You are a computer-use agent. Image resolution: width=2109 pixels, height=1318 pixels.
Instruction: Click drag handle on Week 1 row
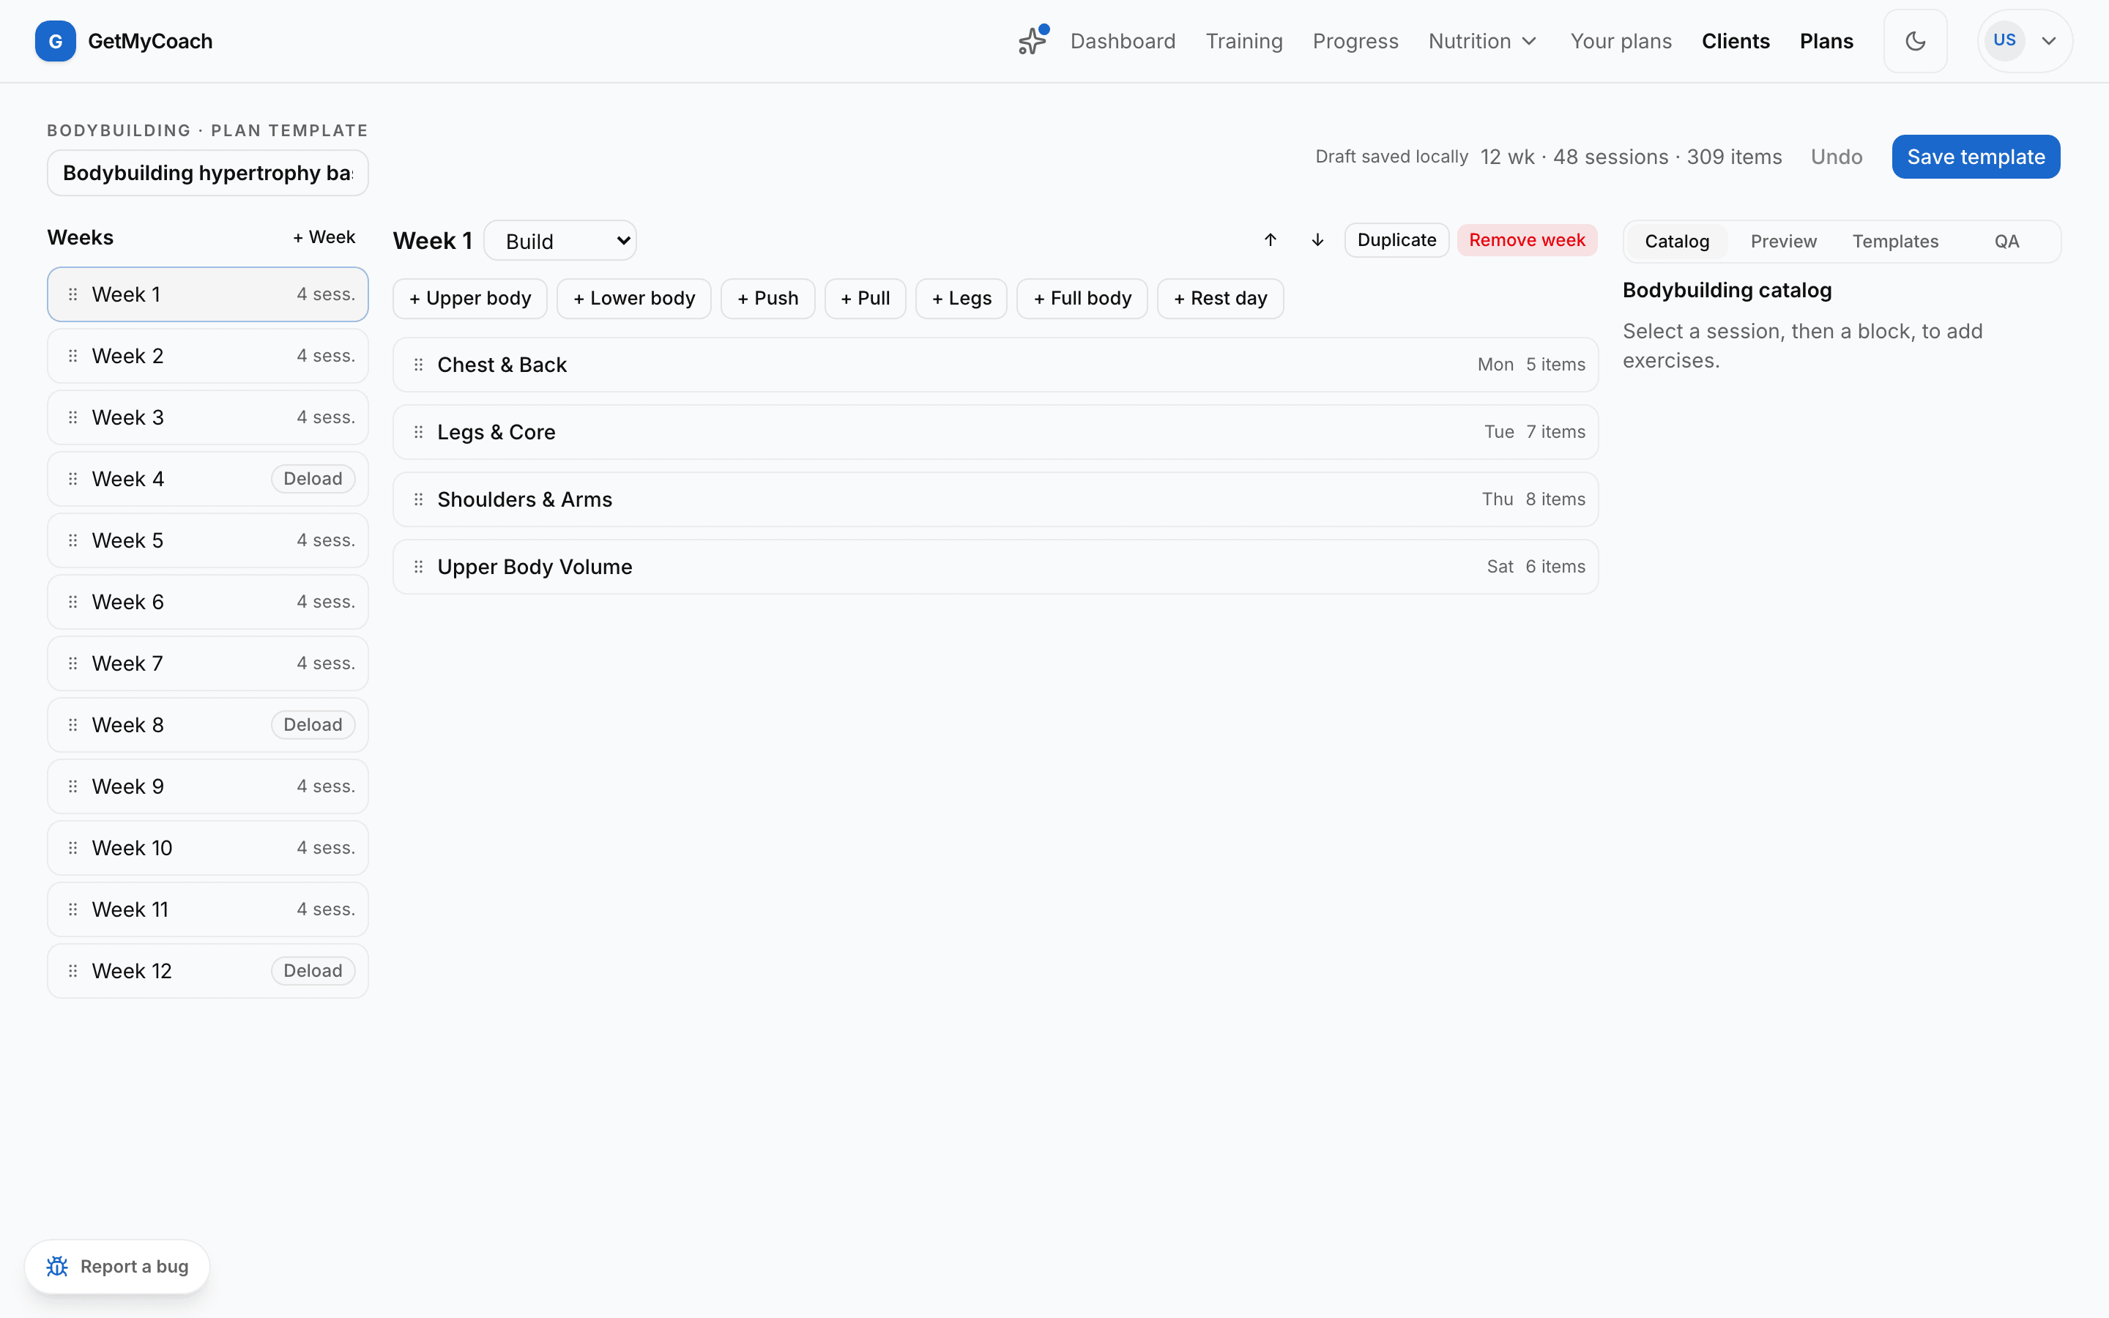73,294
